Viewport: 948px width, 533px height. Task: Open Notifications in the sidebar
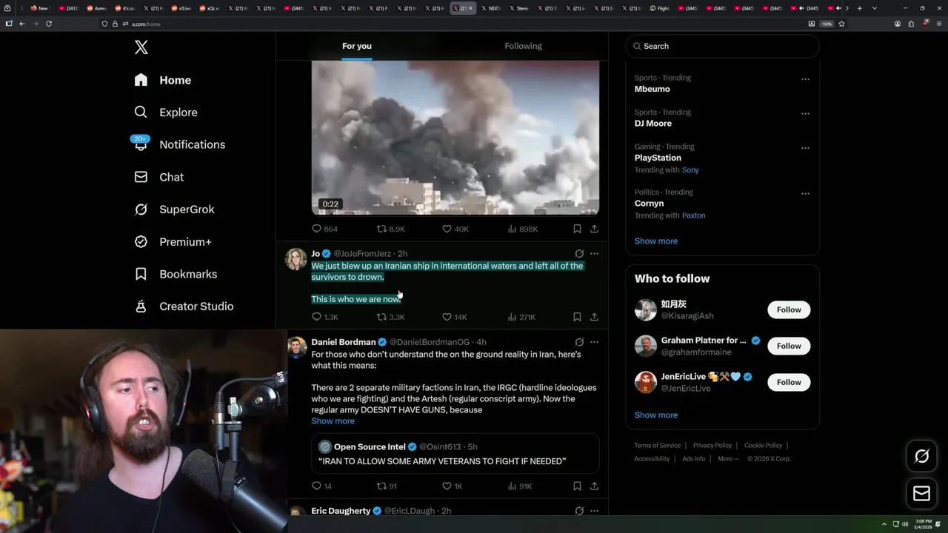click(x=180, y=144)
